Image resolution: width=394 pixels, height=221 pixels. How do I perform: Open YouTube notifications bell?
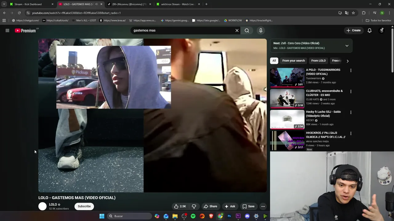tap(369, 30)
